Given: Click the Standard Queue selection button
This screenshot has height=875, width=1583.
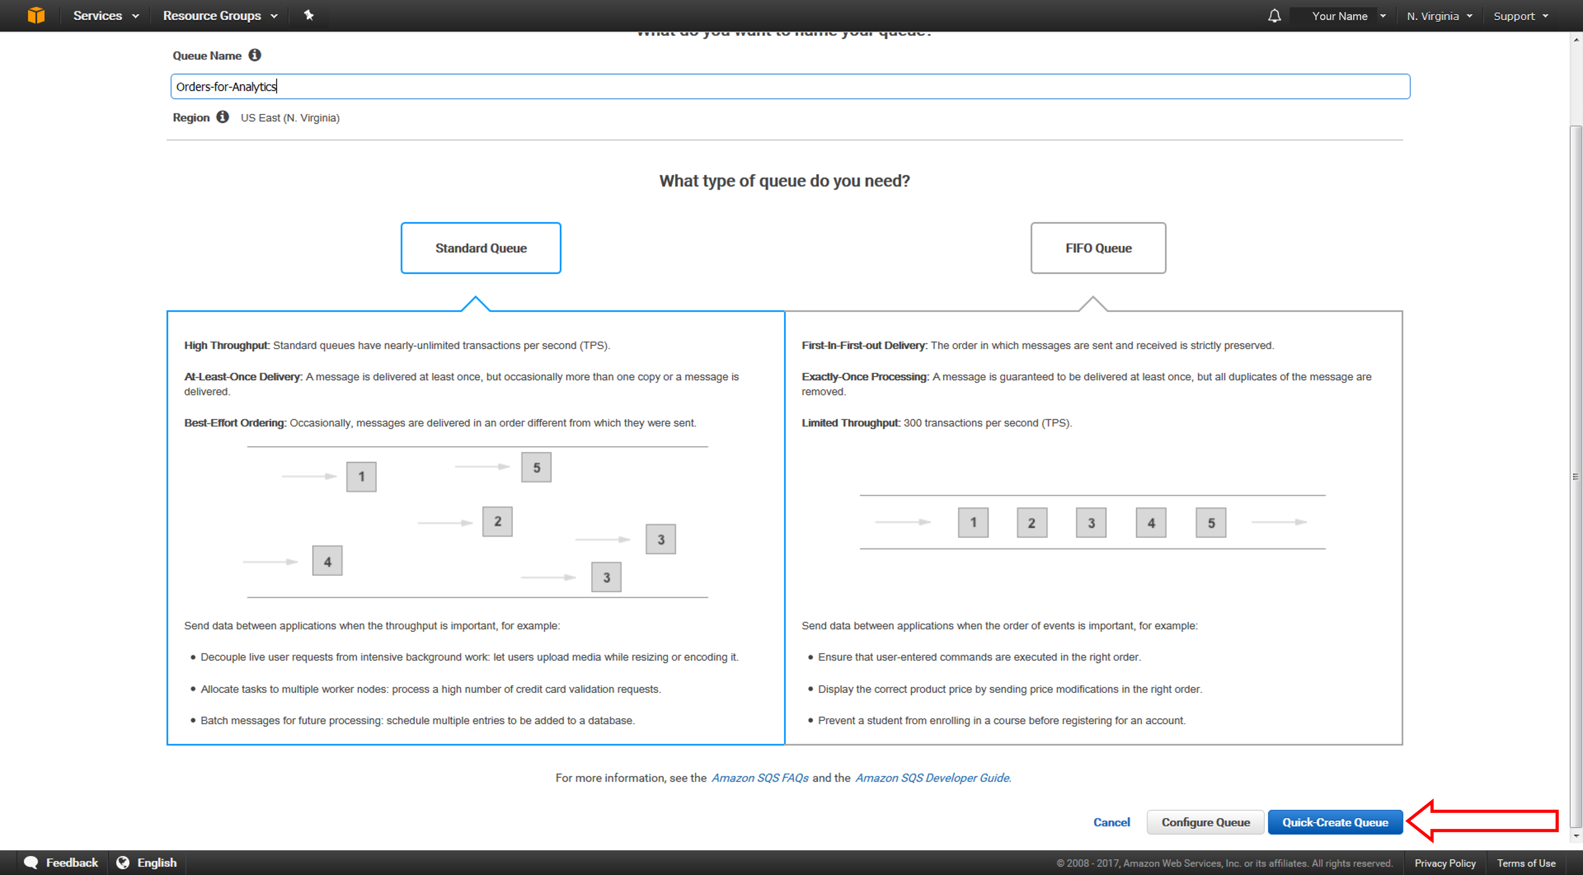Looking at the screenshot, I should [479, 248].
